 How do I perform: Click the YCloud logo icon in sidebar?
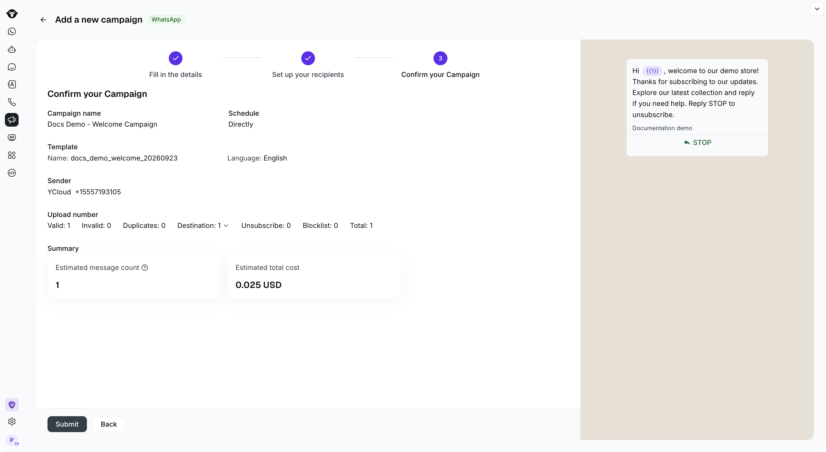pyautogui.click(x=12, y=14)
